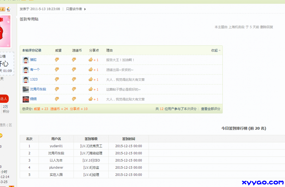This screenshot has height=187, width=285.
Task: Click the 骆驼 username link
Action: 33,60
